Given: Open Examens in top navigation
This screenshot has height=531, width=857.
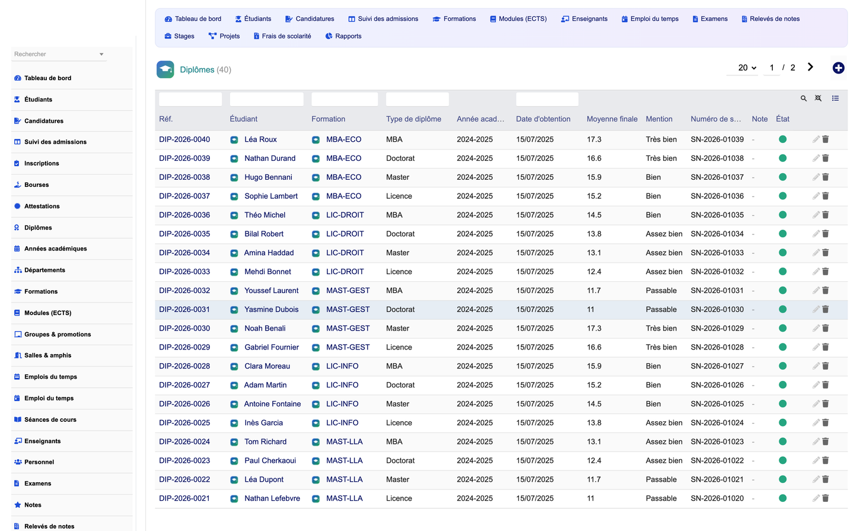Looking at the screenshot, I should (x=710, y=19).
